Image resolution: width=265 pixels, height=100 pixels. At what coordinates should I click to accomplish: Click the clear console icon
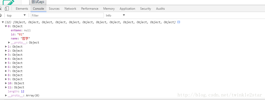[x=1, y=16]
